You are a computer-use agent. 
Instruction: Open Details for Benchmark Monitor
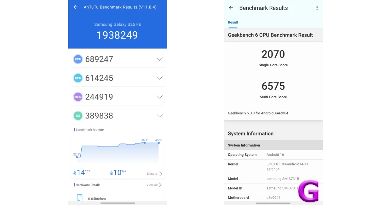(x=154, y=174)
